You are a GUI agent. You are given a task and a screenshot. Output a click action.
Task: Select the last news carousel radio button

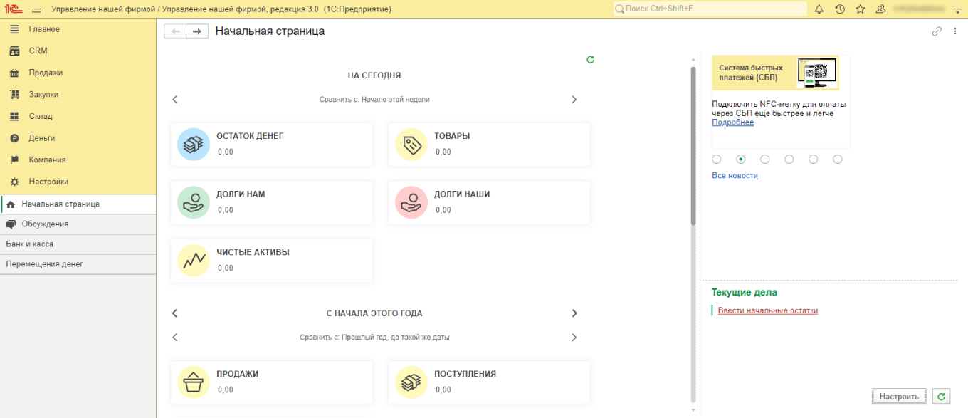click(x=838, y=160)
